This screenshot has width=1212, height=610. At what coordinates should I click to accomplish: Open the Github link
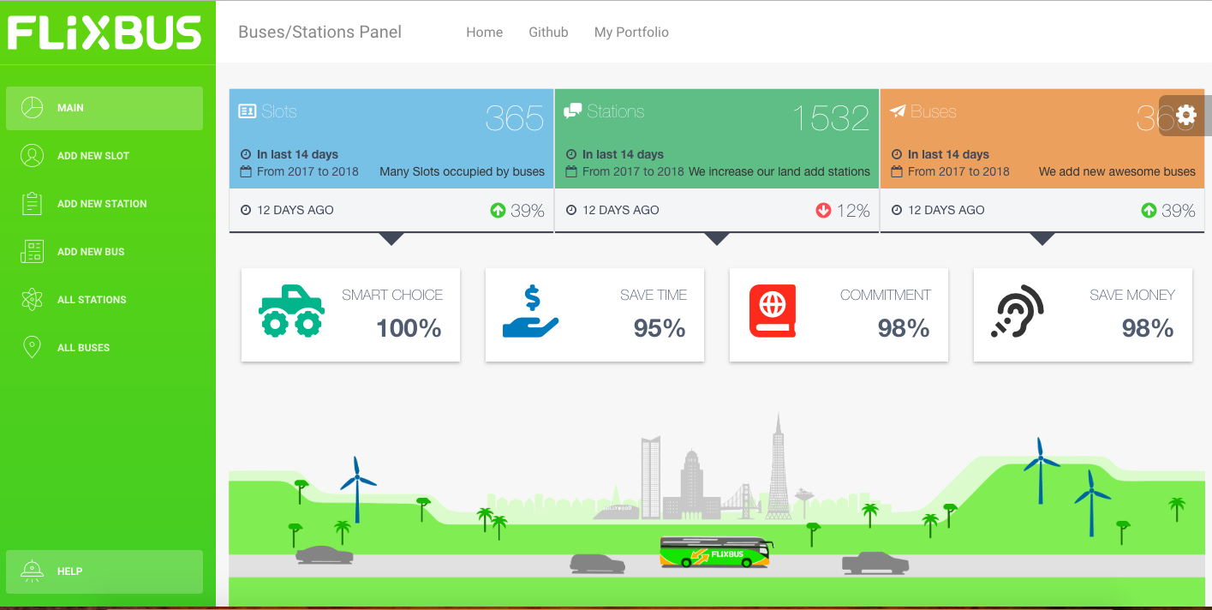tap(548, 32)
